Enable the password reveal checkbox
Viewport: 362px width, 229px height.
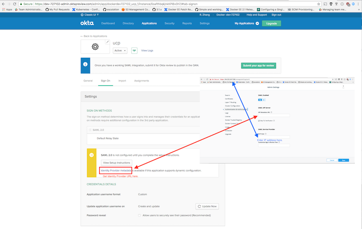139,215
